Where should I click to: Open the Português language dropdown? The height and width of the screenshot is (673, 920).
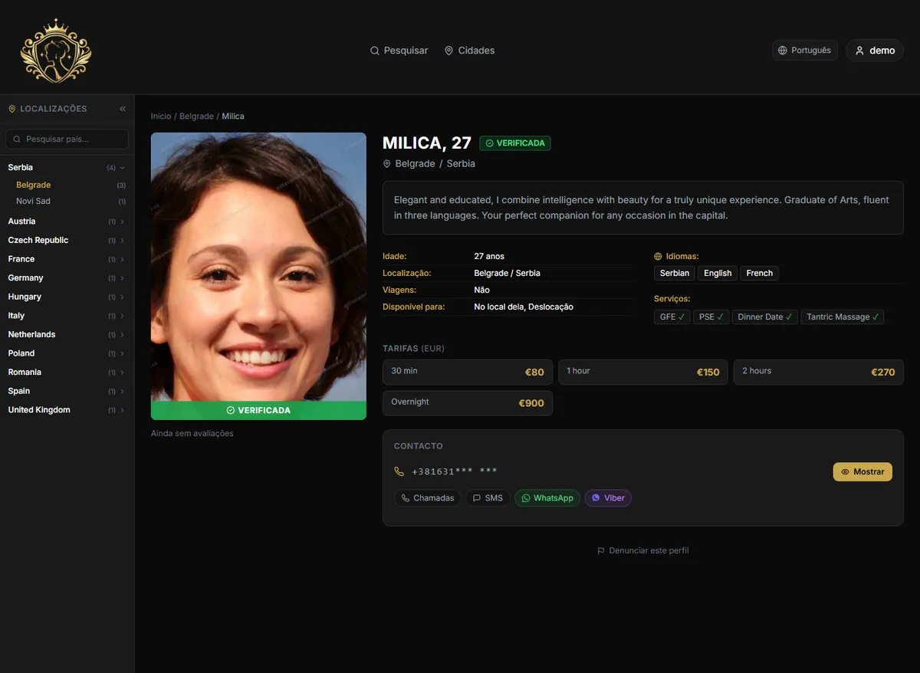(x=805, y=51)
